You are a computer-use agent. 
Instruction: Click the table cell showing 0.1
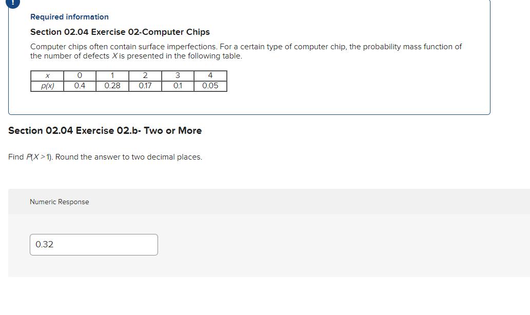178,86
